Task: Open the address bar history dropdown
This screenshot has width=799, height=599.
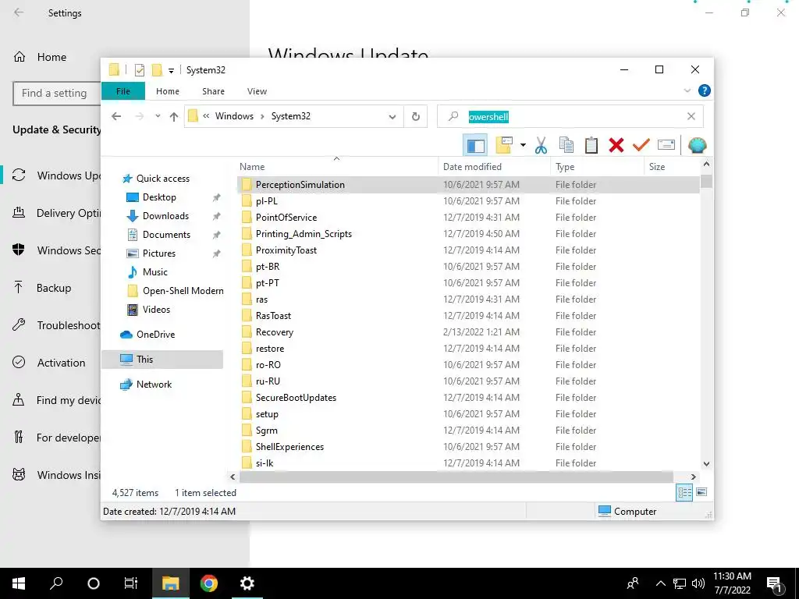Action: point(392,117)
